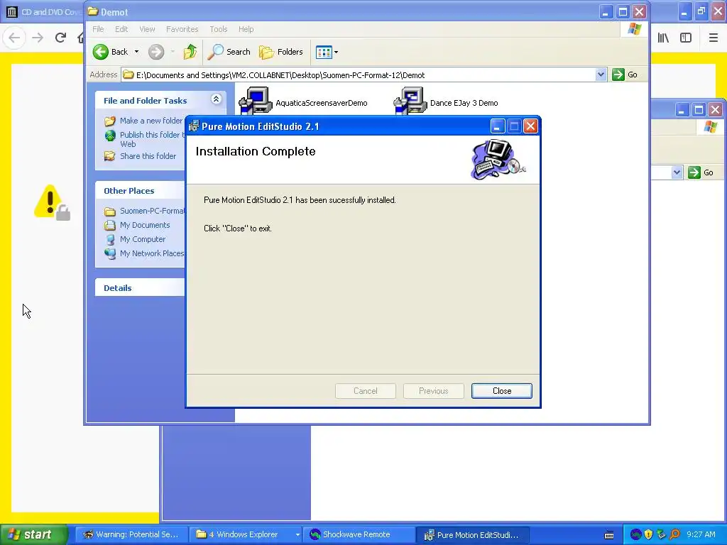The height and width of the screenshot is (545, 727).
Task: Expand the Windows Explorer group dropdown arrow
Action: 297,535
